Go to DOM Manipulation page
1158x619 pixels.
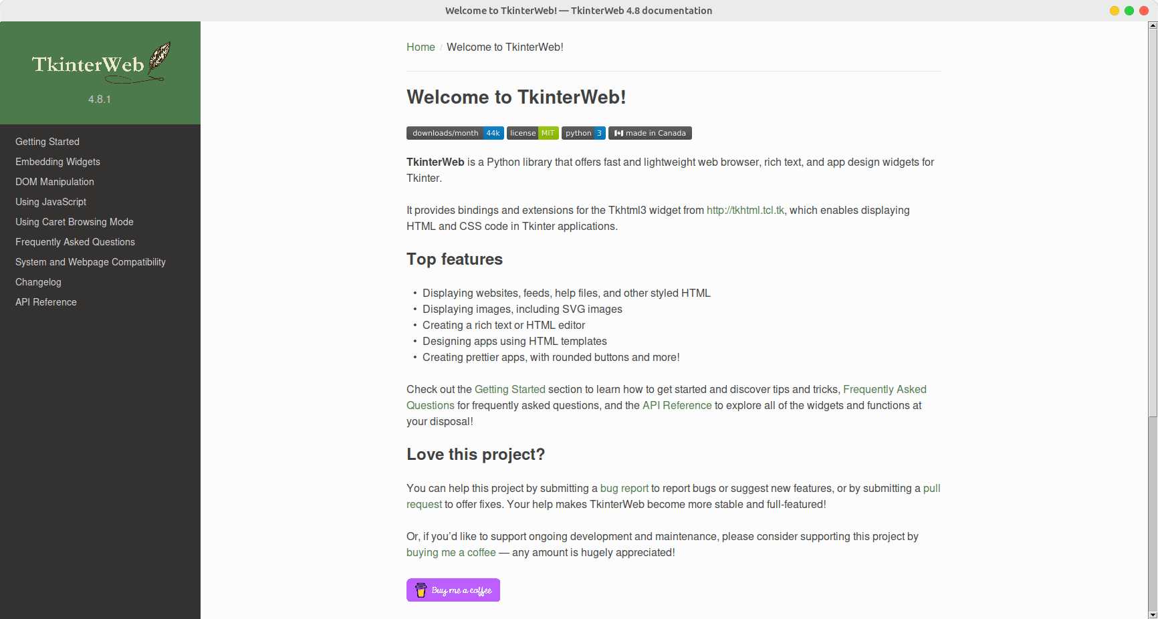tap(55, 182)
